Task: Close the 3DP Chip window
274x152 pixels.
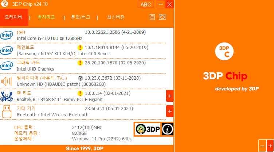Action: (x=169, y=4)
